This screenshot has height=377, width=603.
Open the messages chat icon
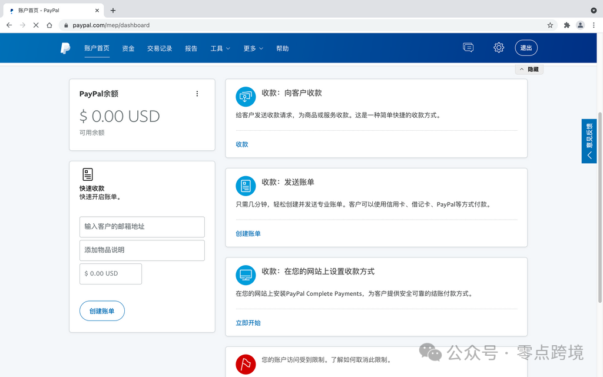point(468,48)
